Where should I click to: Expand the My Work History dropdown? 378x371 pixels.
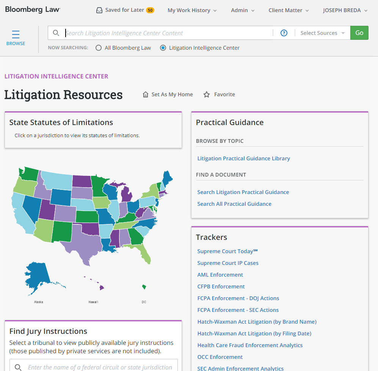tap(192, 10)
